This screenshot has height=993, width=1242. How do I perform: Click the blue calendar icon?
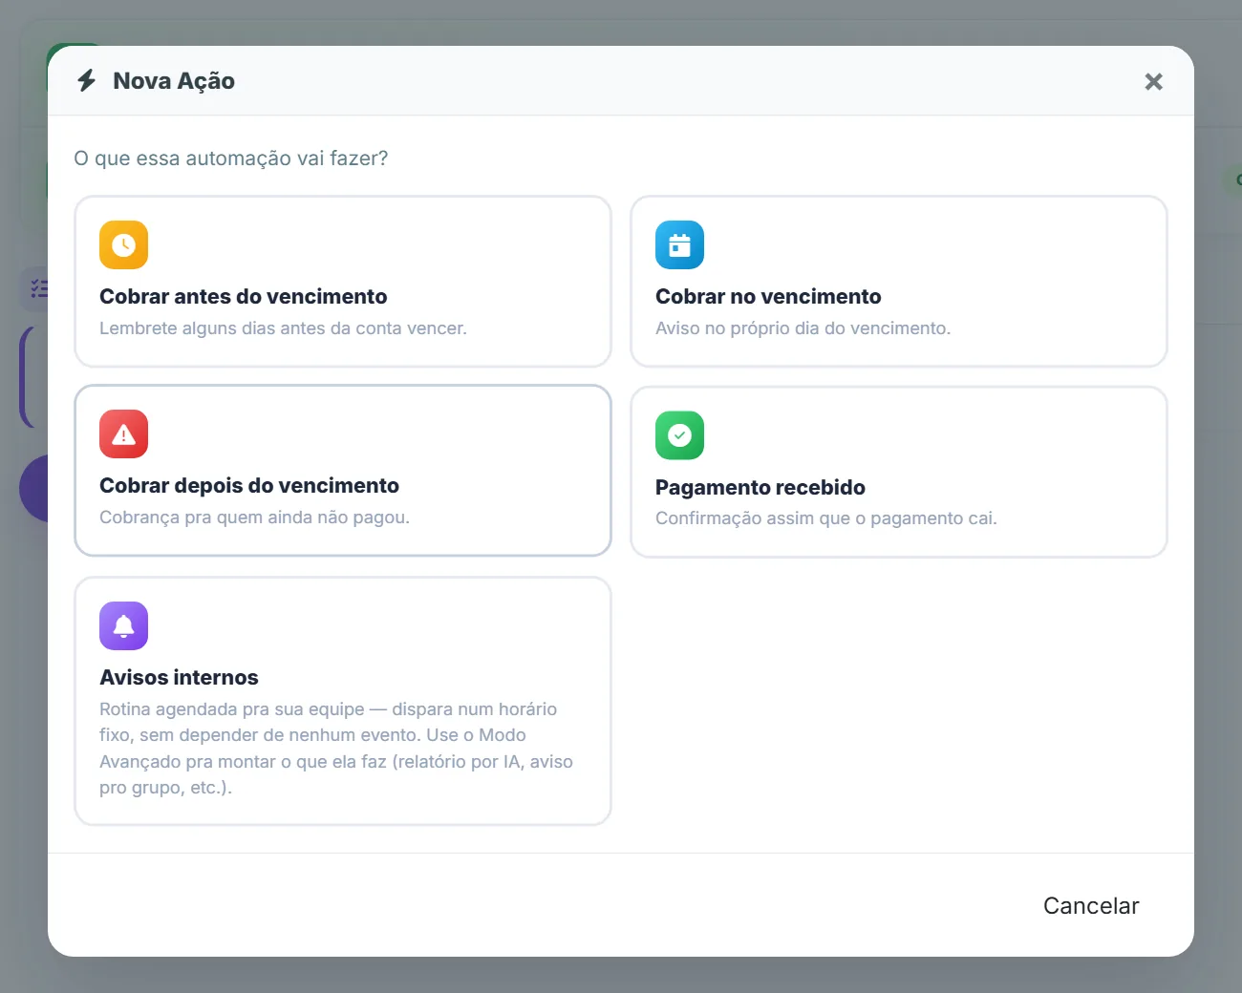pyautogui.click(x=679, y=245)
